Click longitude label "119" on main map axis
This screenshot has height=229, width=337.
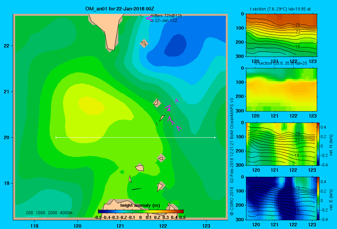point(34,226)
